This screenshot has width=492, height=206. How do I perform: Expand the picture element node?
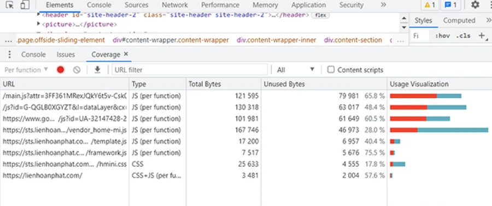point(39,24)
